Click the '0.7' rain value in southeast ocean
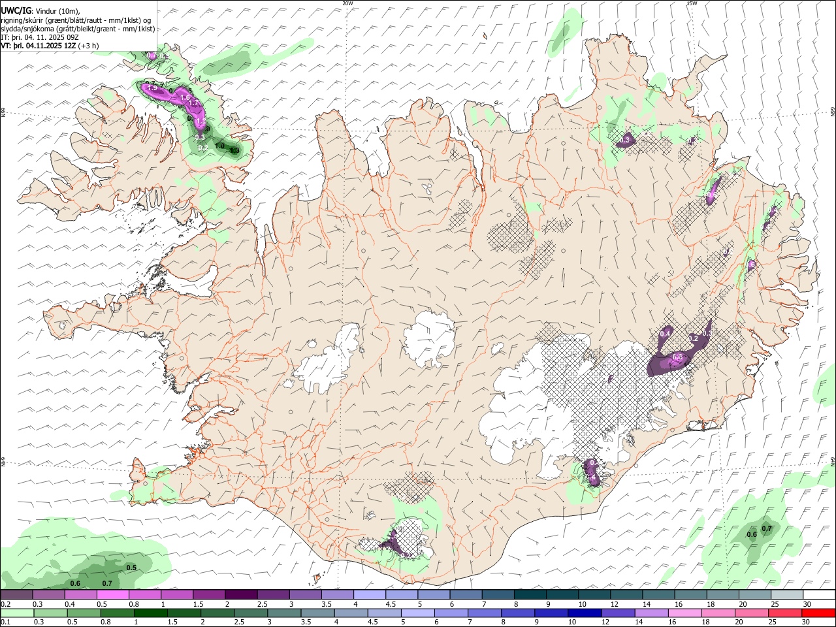Viewport: 836px width, 627px height. click(x=767, y=528)
